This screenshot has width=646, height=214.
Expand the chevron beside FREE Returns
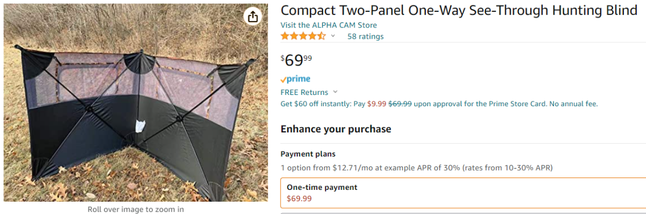335,92
